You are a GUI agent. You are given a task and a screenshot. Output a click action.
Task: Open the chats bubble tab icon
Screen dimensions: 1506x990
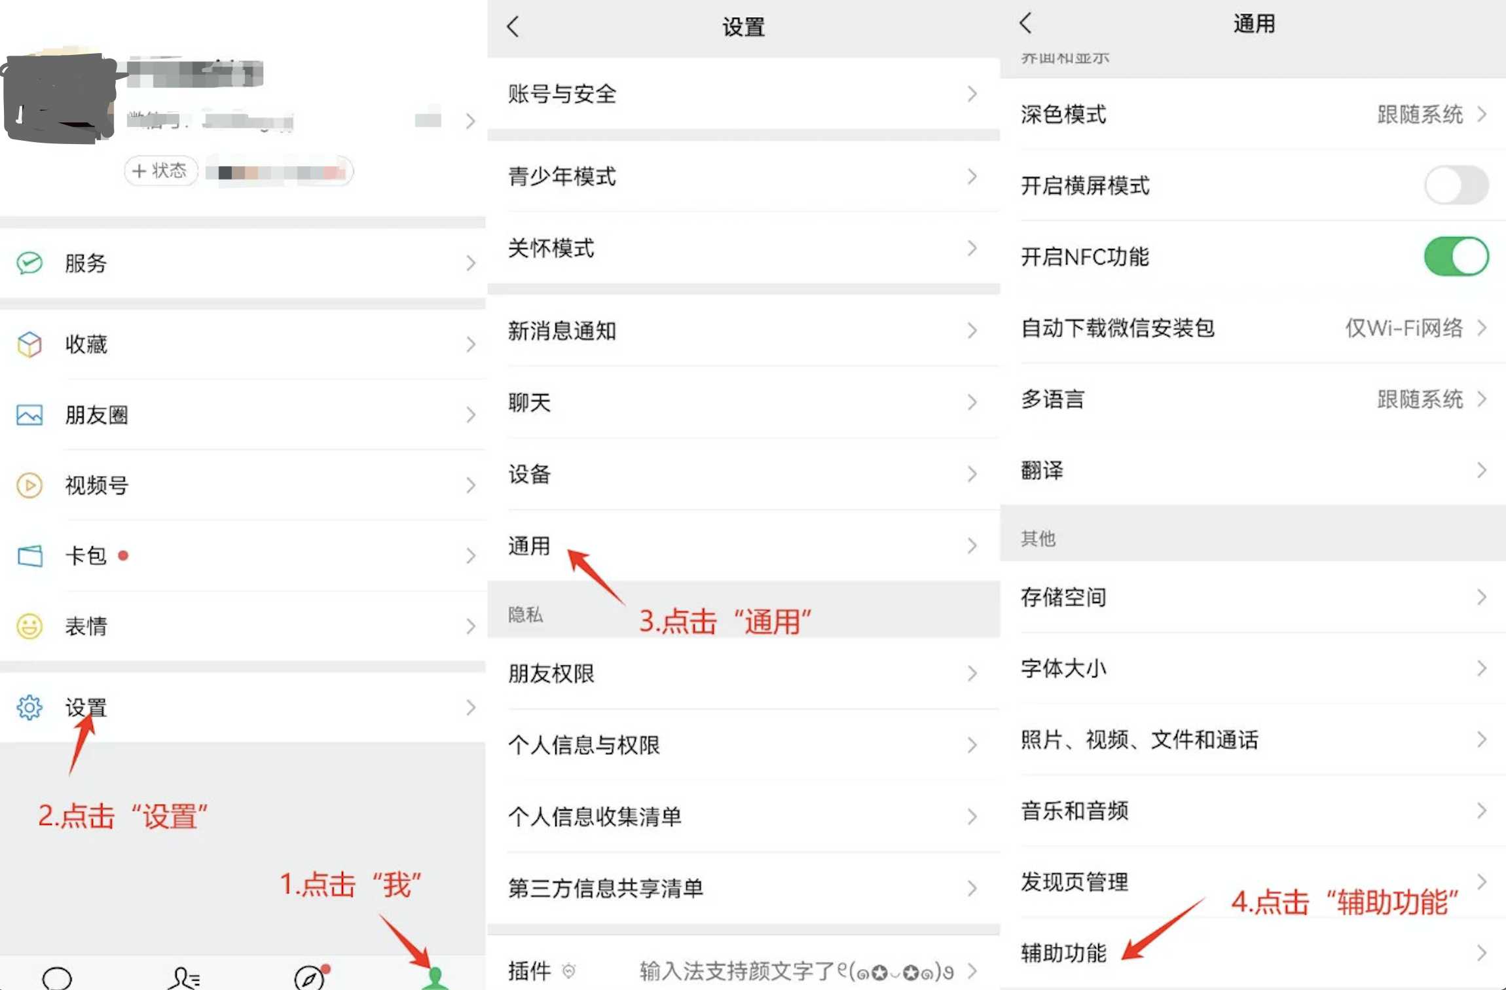57,978
